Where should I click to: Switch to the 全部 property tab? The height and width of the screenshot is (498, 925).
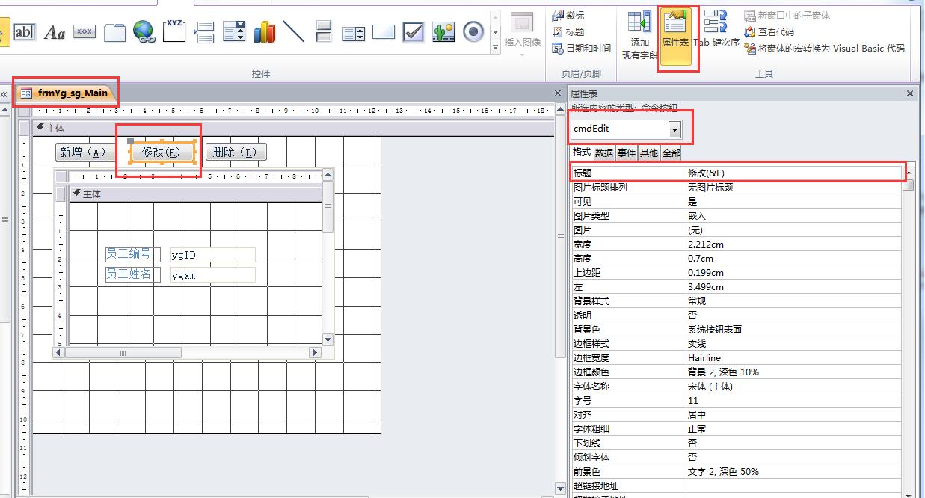click(672, 153)
